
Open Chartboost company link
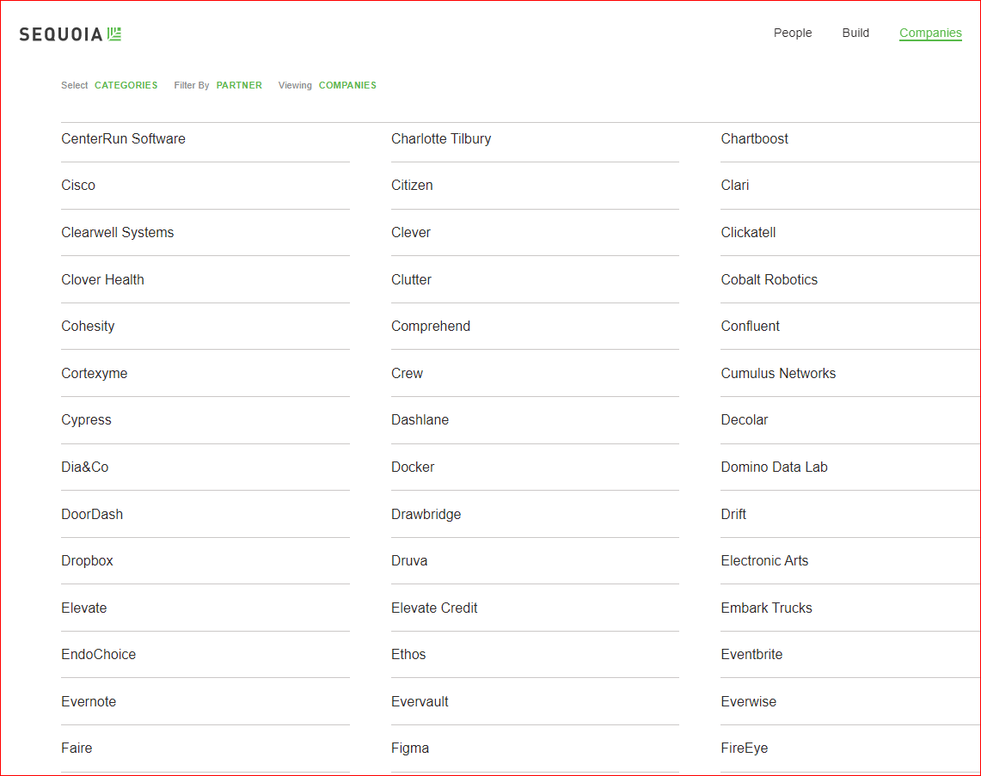[x=755, y=139]
